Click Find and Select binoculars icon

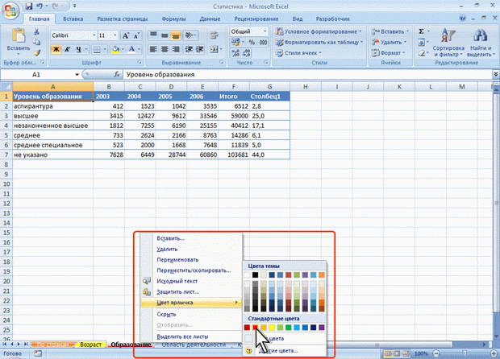pos(481,35)
